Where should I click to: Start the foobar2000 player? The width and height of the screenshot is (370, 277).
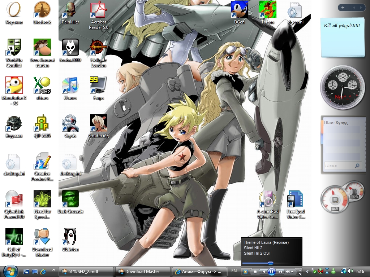pos(70,50)
